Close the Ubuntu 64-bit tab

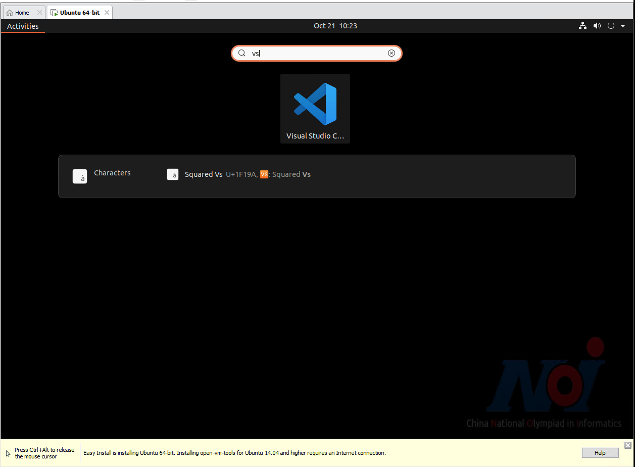point(107,13)
